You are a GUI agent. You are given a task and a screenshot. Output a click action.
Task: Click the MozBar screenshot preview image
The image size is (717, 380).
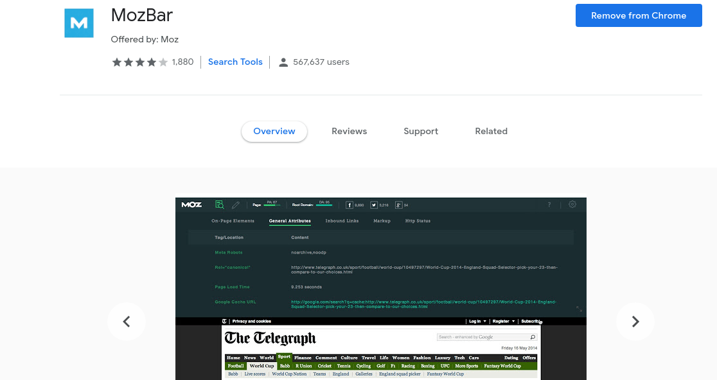click(381, 289)
